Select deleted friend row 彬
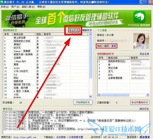153x139 pixels. (x=124, y=65)
